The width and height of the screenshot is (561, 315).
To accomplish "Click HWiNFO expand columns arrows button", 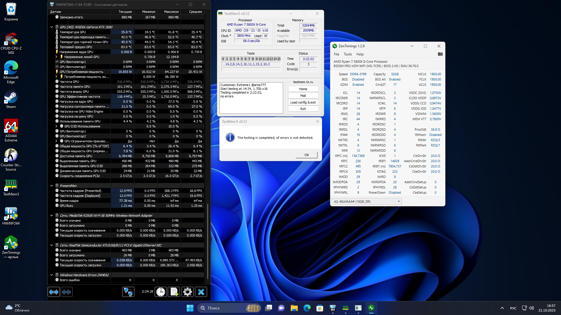I will point(54,292).
